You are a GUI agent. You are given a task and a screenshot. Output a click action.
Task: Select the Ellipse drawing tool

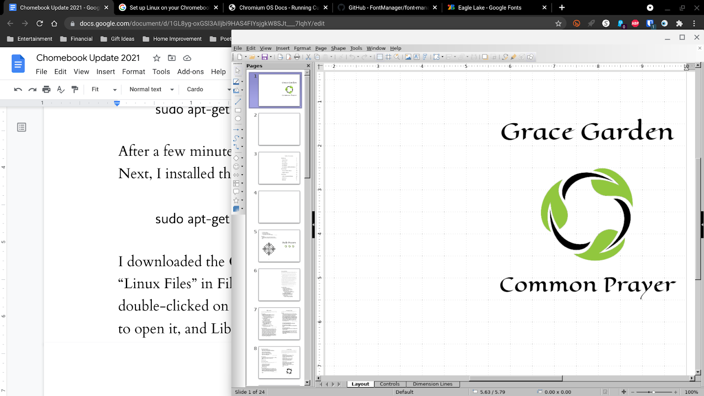click(x=238, y=119)
